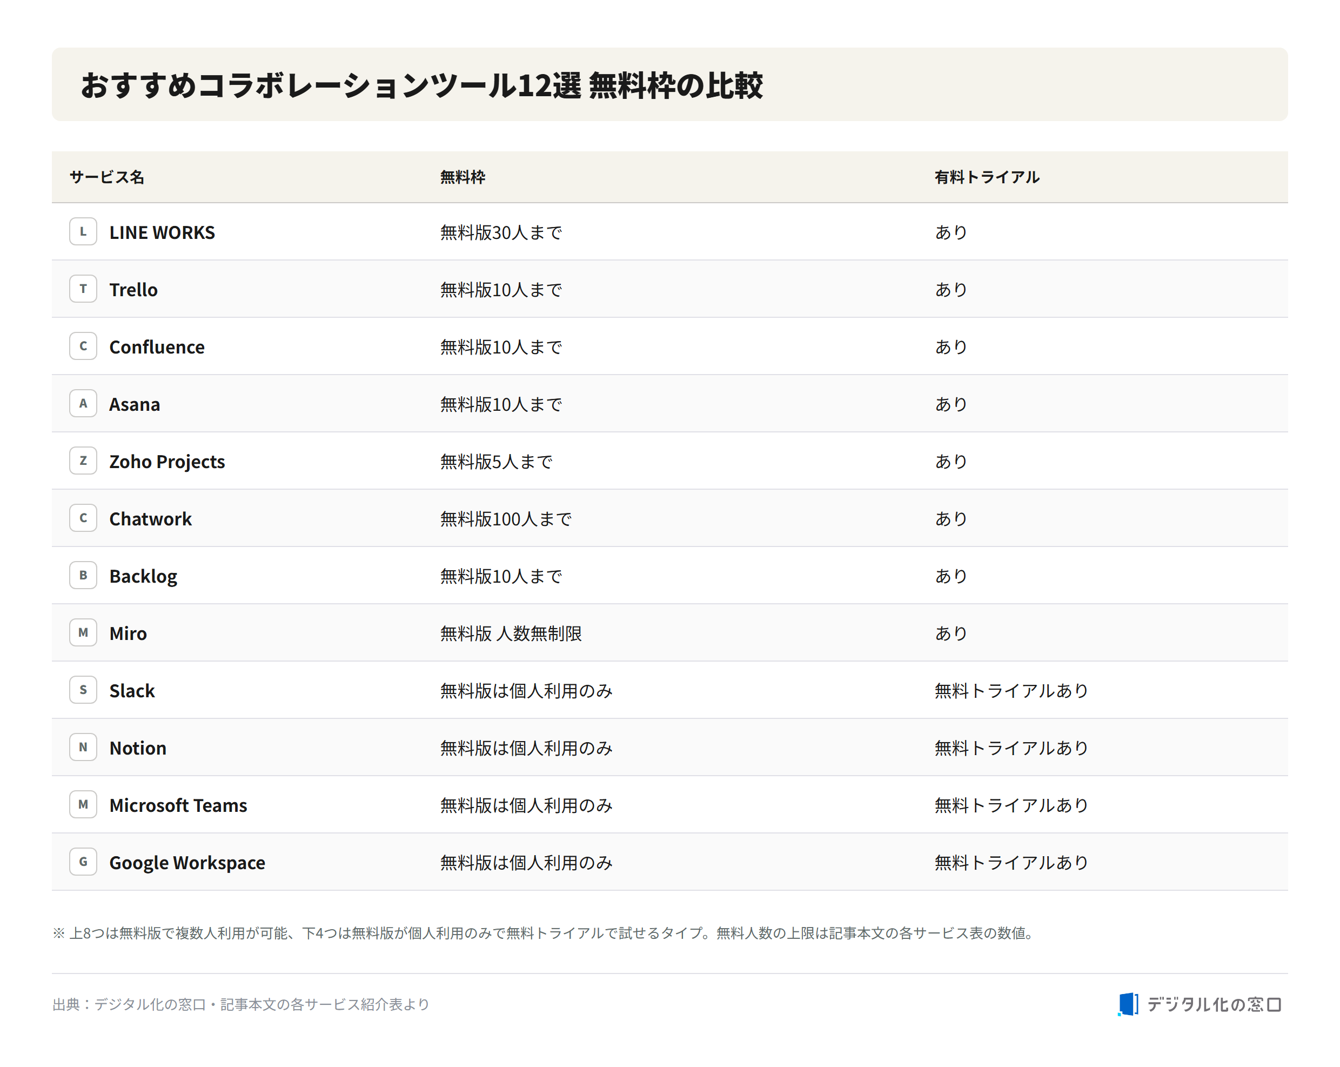Click 無料版10人まで in the Trello row
Screen dimensions: 1340x1067
click(x=501, y=289)
